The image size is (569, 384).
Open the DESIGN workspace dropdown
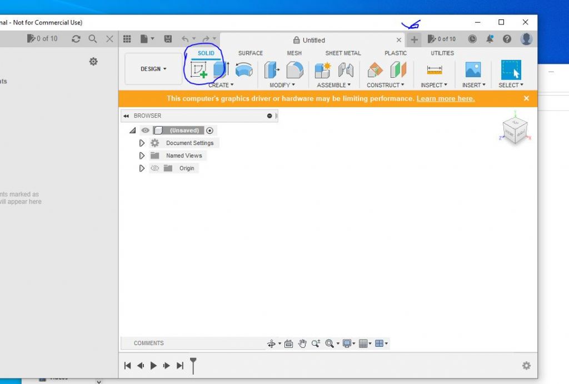153,69
